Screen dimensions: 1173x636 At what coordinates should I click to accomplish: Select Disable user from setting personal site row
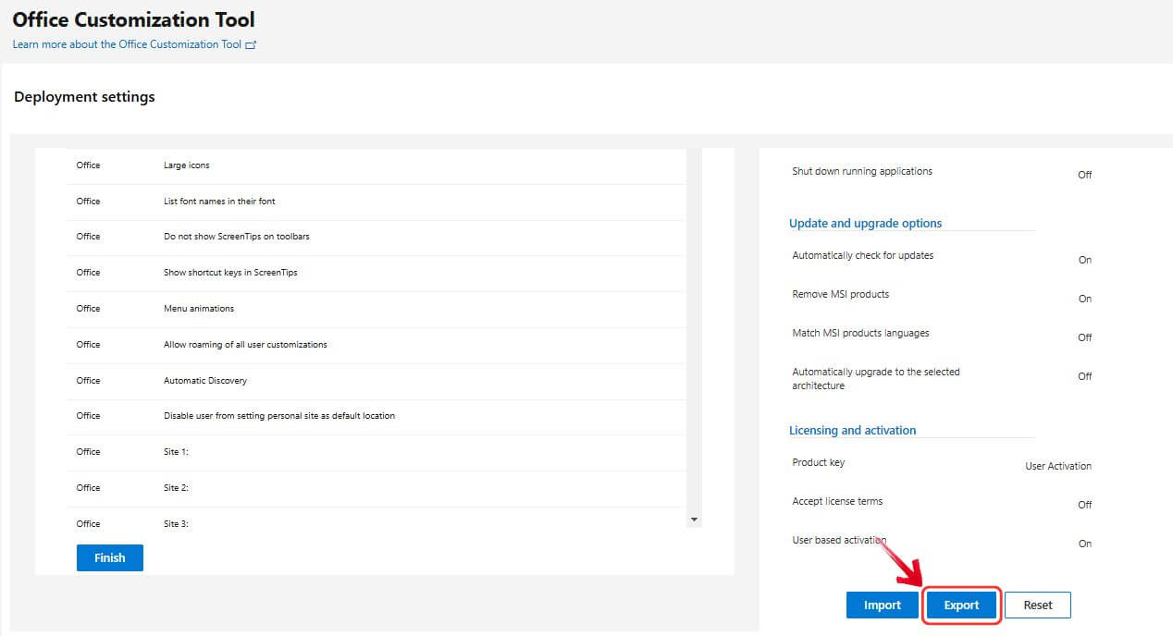(377, 416)
